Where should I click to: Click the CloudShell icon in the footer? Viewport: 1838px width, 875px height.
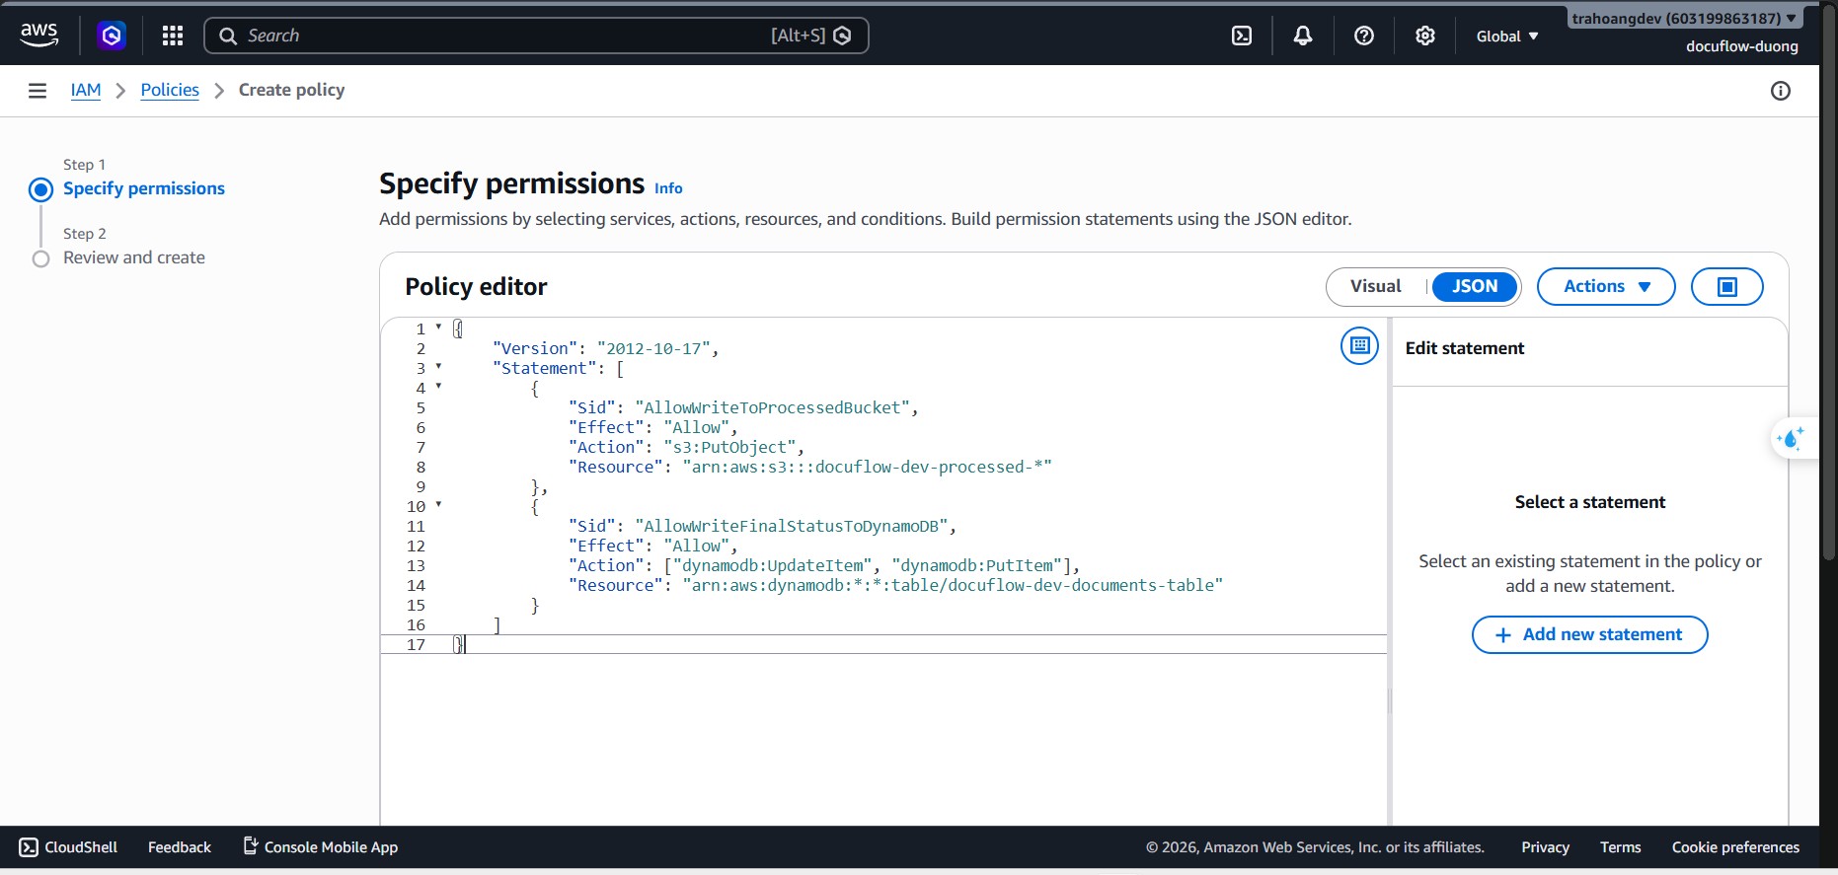[x=30, y=847]
